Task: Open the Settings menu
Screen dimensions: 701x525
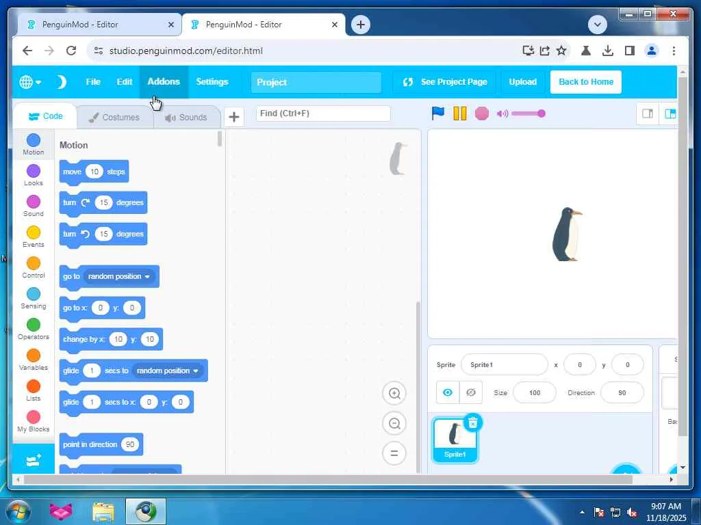Action: 212,82
